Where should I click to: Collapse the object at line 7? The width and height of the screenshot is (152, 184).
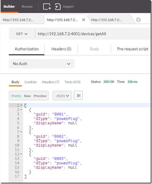click(x=21, y=132)
